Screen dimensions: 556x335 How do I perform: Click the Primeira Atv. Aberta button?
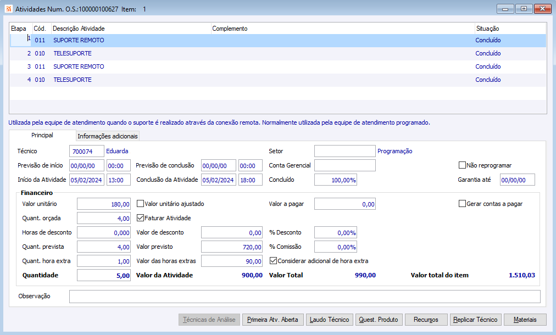point(273,320)
